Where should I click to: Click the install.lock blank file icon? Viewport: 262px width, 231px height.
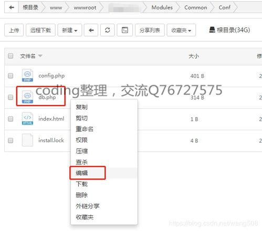27,140
